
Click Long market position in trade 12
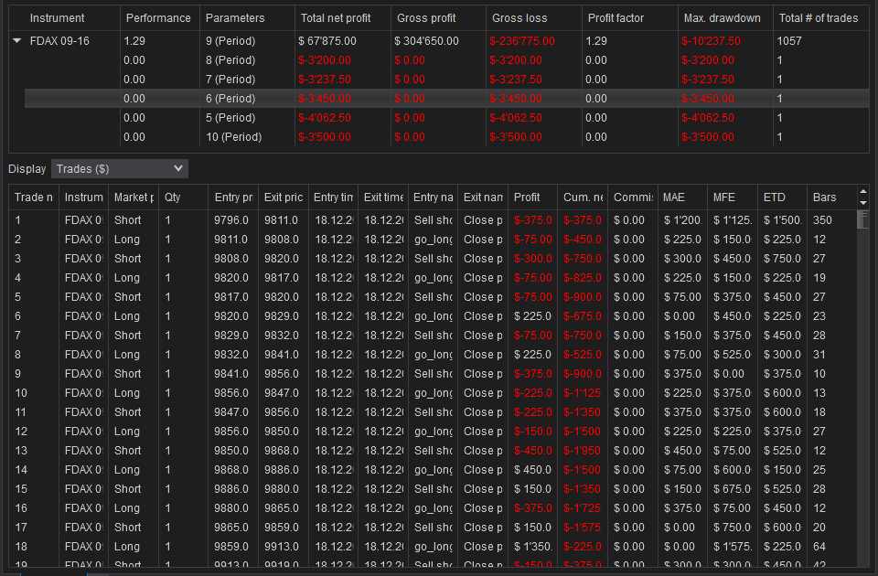coord(126,431)
